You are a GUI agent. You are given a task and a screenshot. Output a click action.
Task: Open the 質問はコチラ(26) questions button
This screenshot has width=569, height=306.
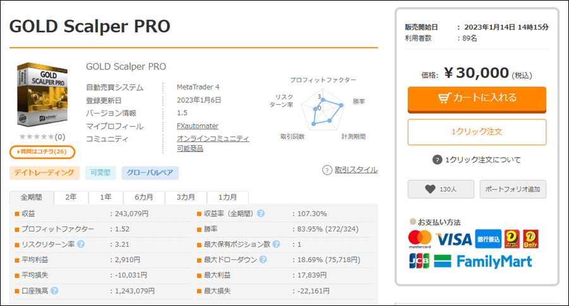click(x=42, y=151)
